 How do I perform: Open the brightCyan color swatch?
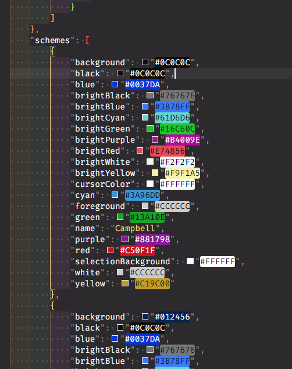coord(145,118)
